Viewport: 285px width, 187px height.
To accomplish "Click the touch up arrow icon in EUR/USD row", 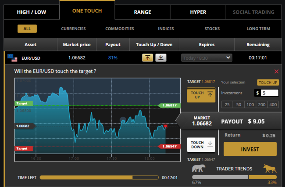I will coord(147,58).
